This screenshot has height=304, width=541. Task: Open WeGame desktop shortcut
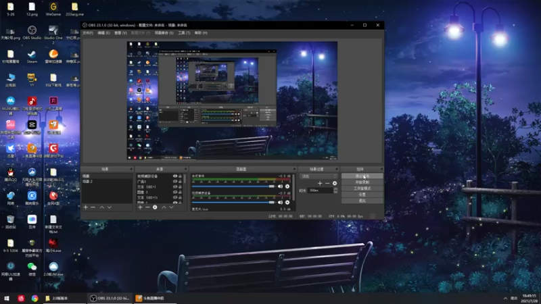coord(53,9)
